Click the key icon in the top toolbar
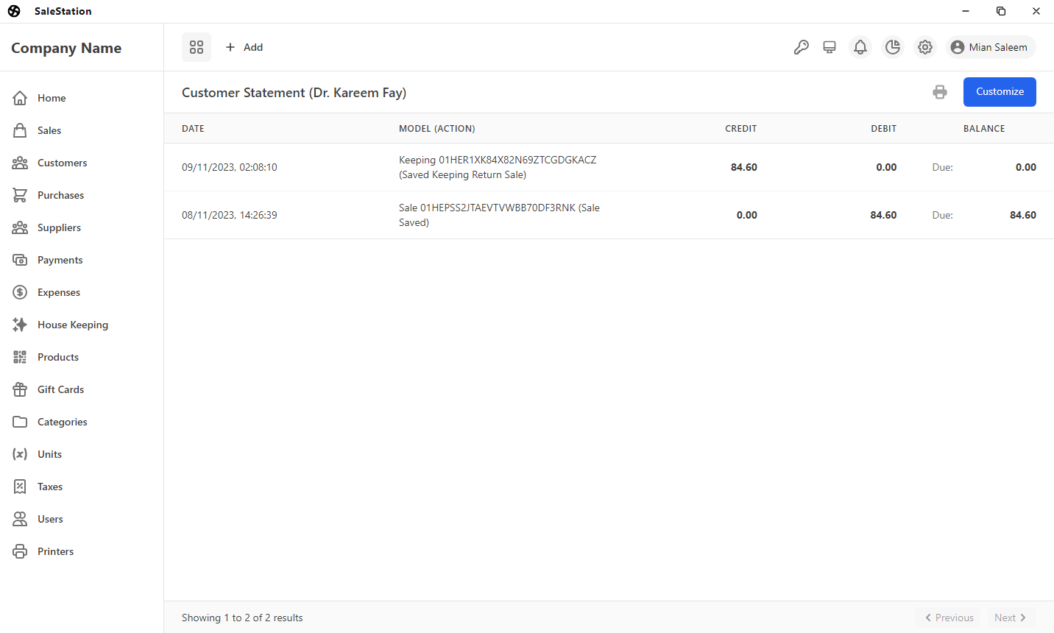 click(x=802, y=46)
